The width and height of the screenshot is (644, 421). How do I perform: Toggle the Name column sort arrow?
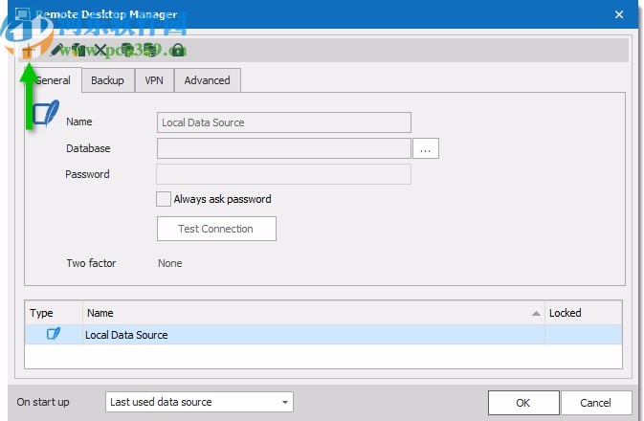pos(536,314)
